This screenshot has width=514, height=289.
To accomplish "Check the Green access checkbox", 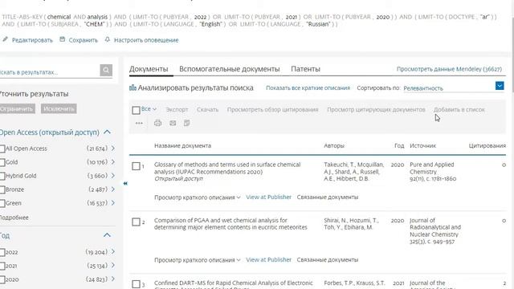I will pos(2,203).
